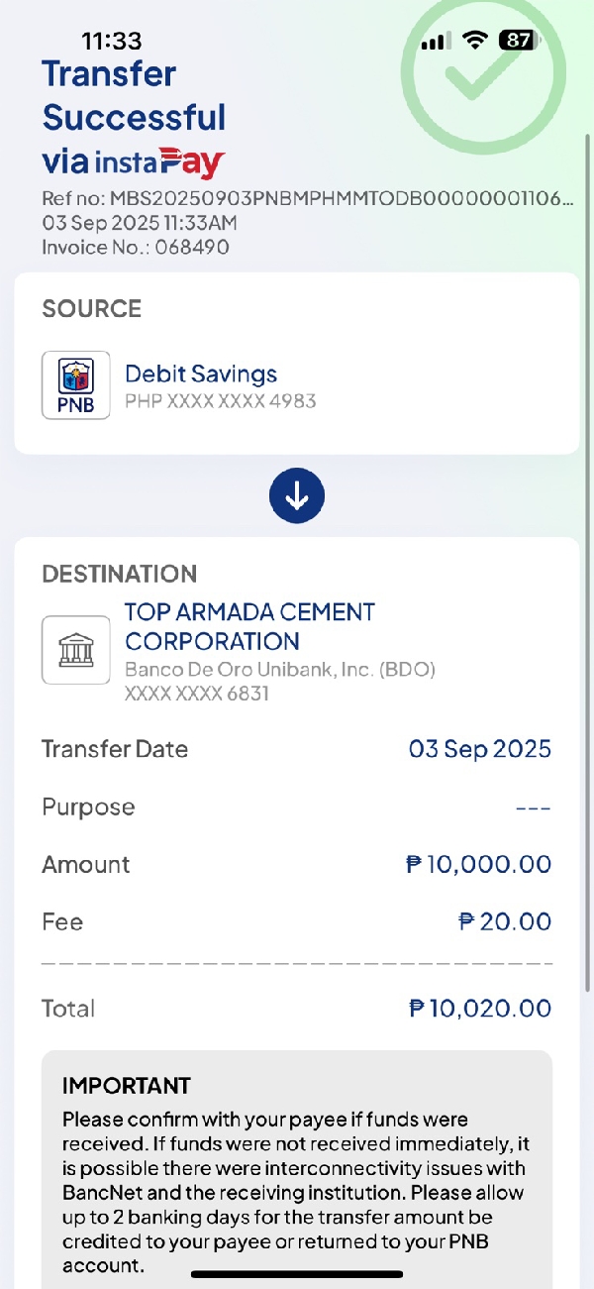Tap the truncated reference number text
Image resolution: width=594 pixels, height=1289 pixels.
pos(307,199)
